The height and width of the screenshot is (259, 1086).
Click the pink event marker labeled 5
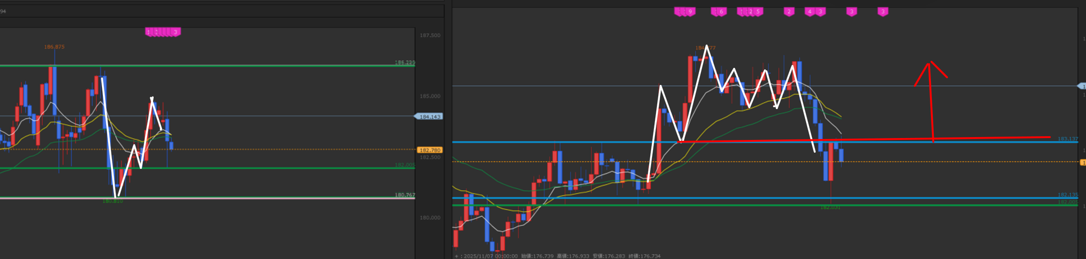click(x=758, y=12)
